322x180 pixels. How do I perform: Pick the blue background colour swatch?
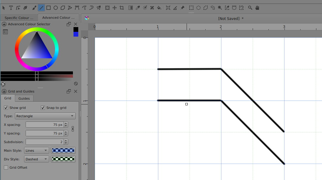pyautogui.click(x=76, y=34)
